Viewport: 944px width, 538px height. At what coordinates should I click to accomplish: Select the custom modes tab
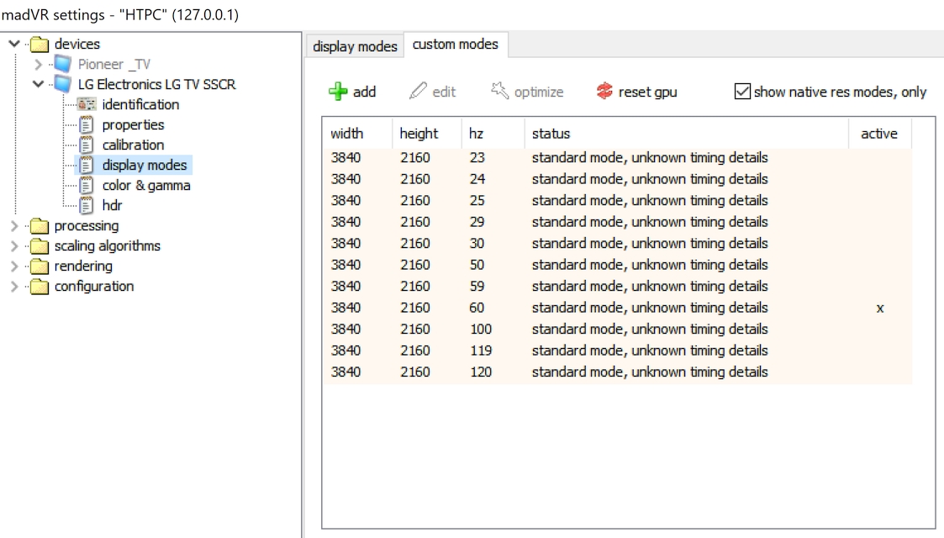click(x=456, y=45)
